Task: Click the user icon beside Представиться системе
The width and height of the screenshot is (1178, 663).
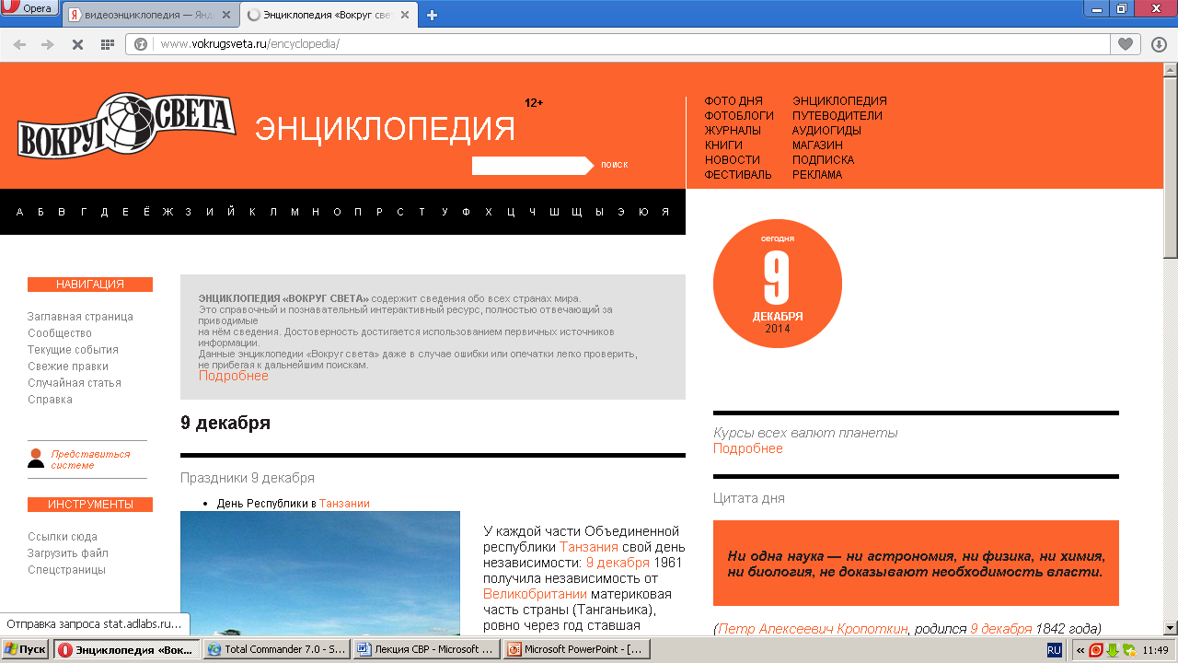Action: coord(36,458)
